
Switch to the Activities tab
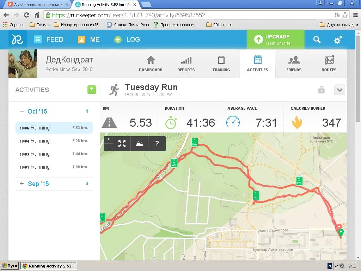[x=257, y=64]
